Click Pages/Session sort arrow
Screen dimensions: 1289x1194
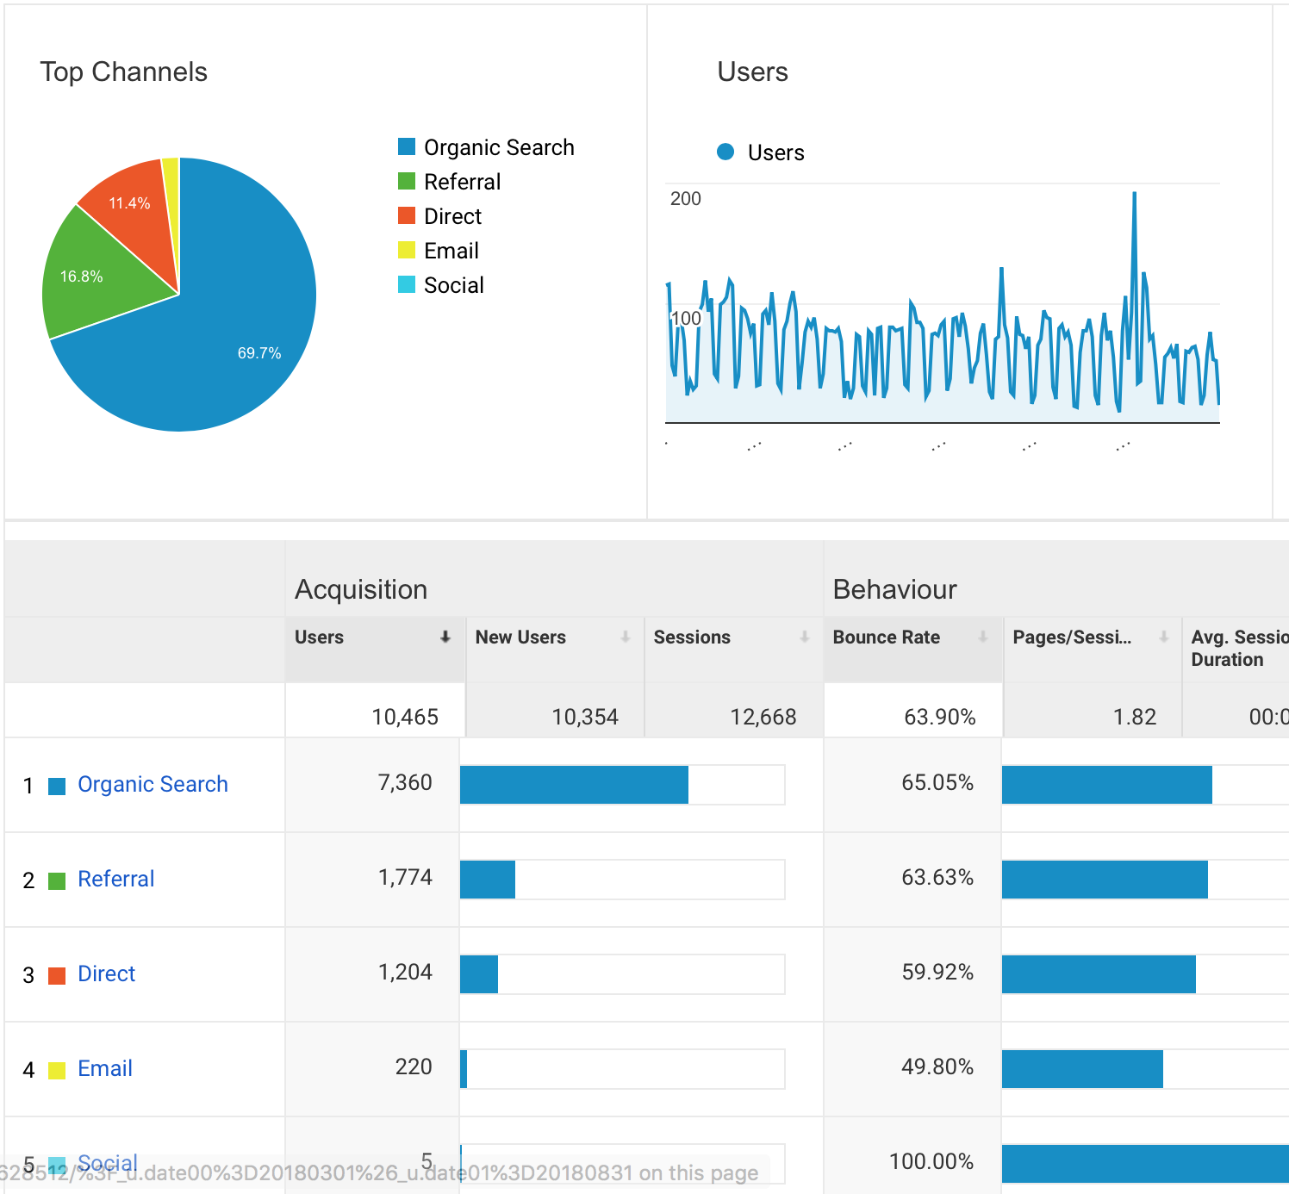[x=1164, y=637]
